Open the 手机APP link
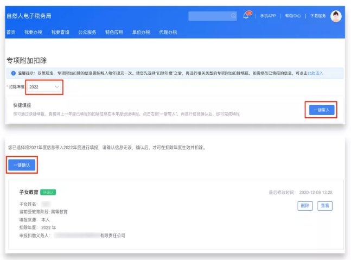 [268, 16]
